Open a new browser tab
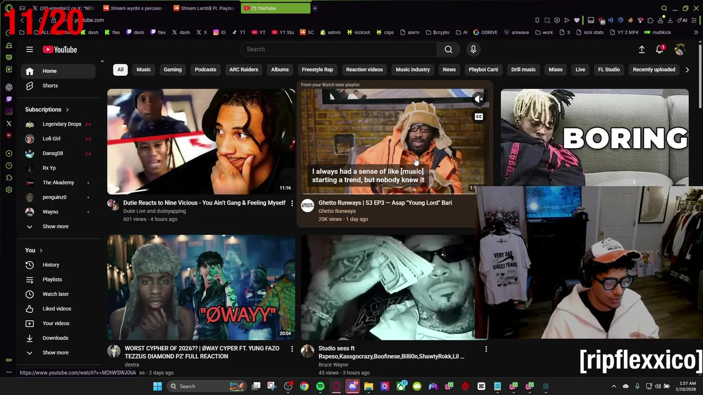 click(315, 8)
